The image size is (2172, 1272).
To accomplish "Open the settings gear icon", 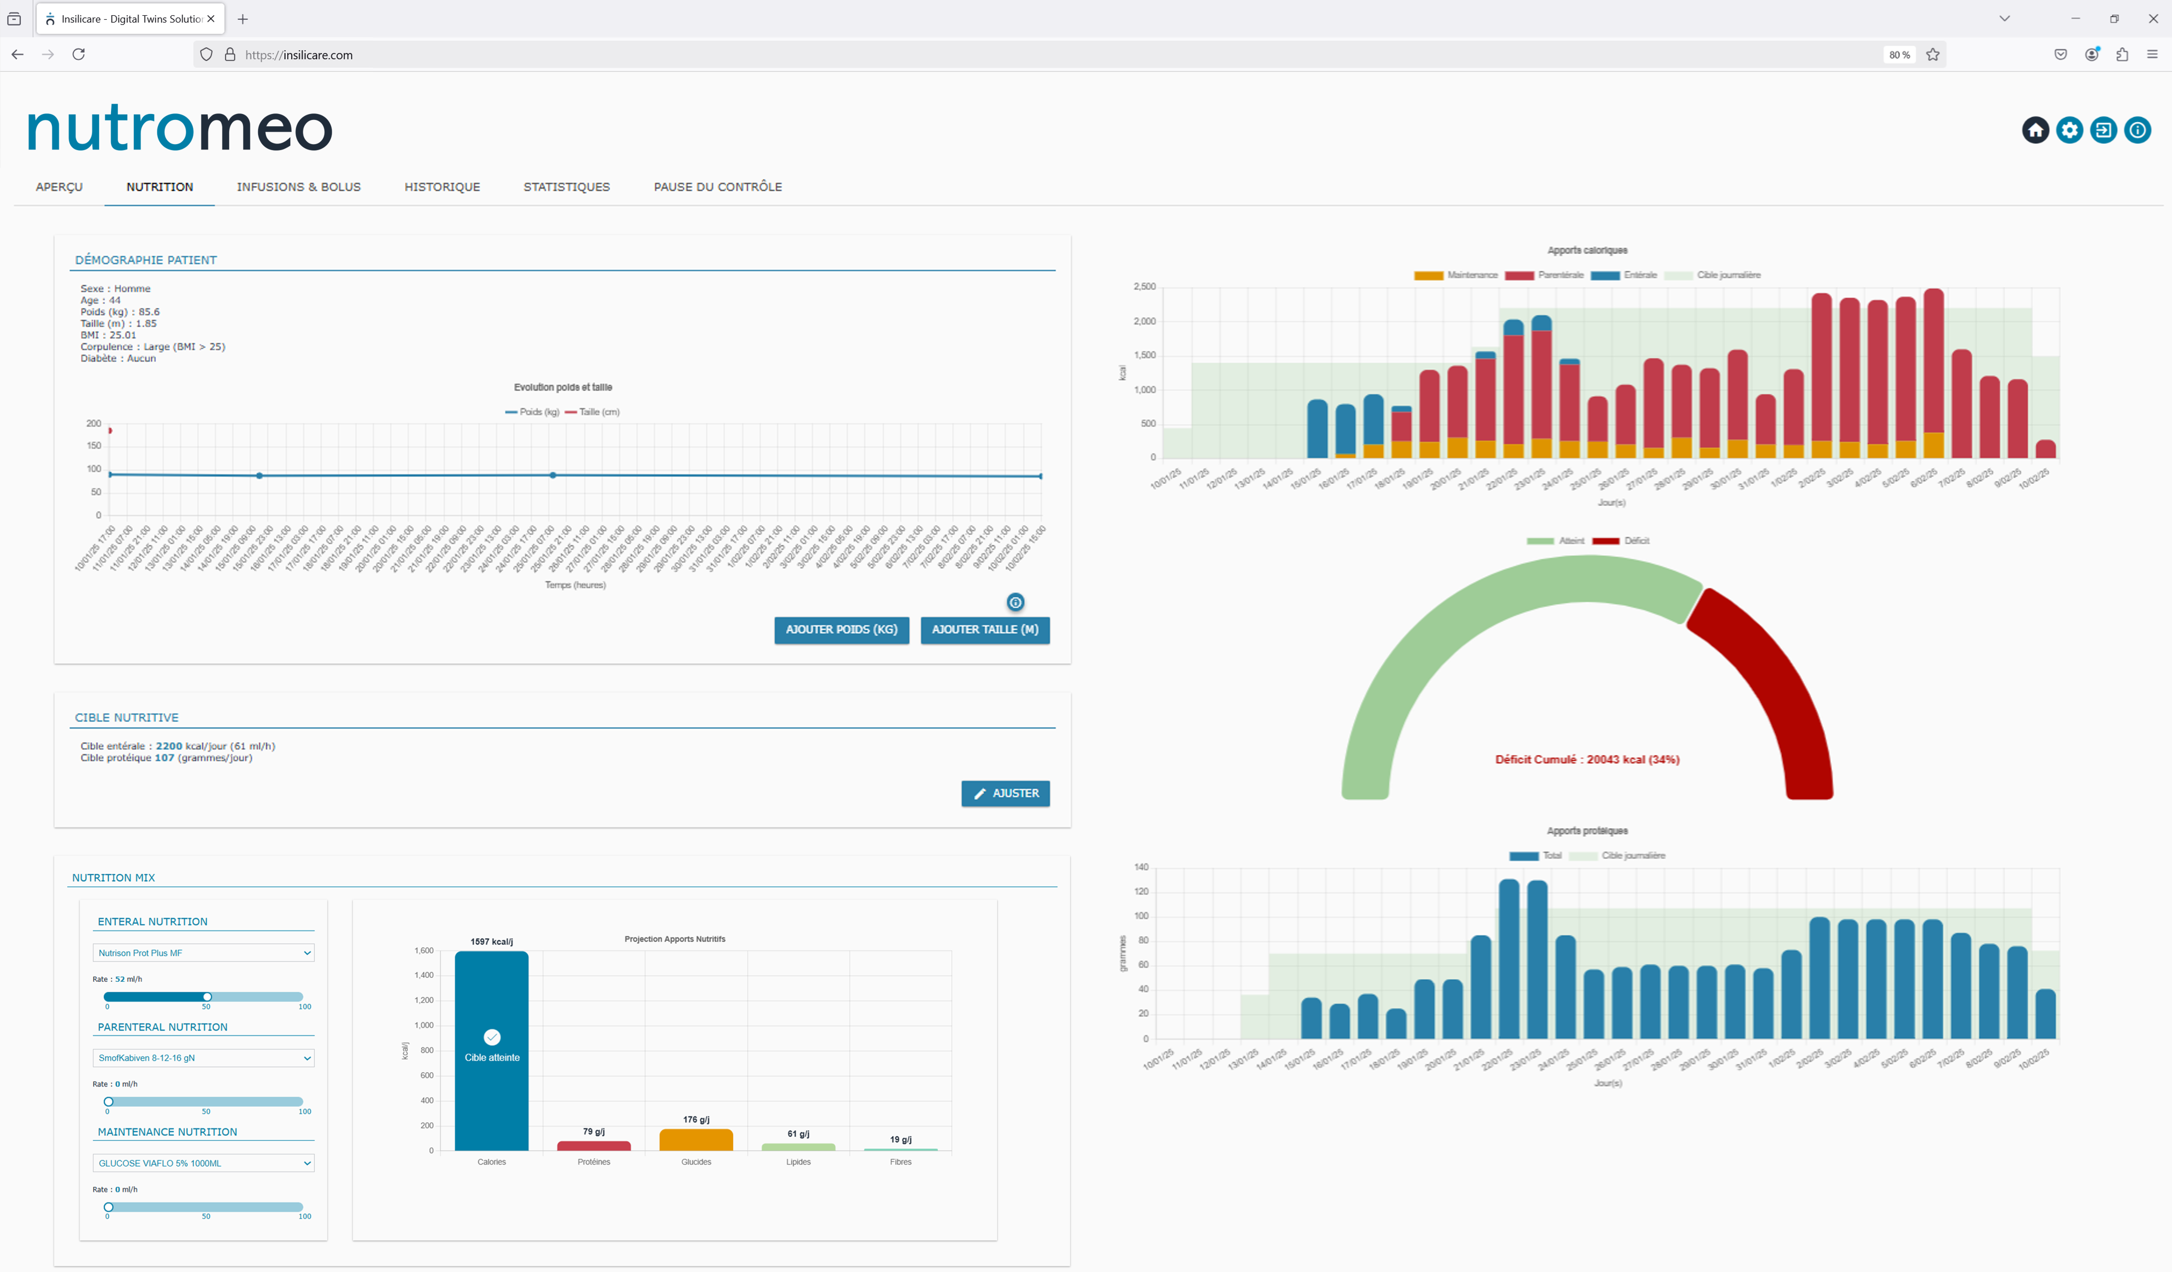I will click(x=2068, y=130).
